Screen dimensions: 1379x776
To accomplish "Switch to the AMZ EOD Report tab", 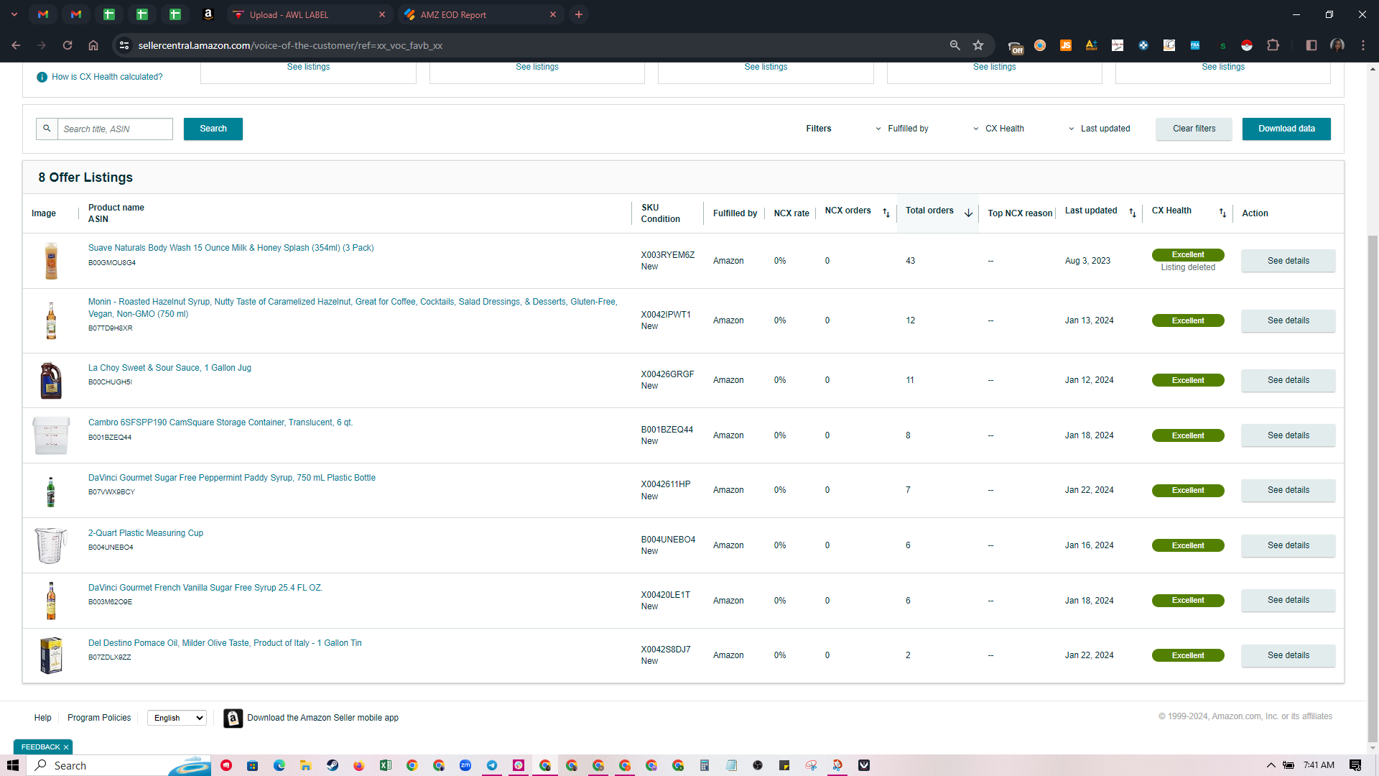I will point(480,14).
